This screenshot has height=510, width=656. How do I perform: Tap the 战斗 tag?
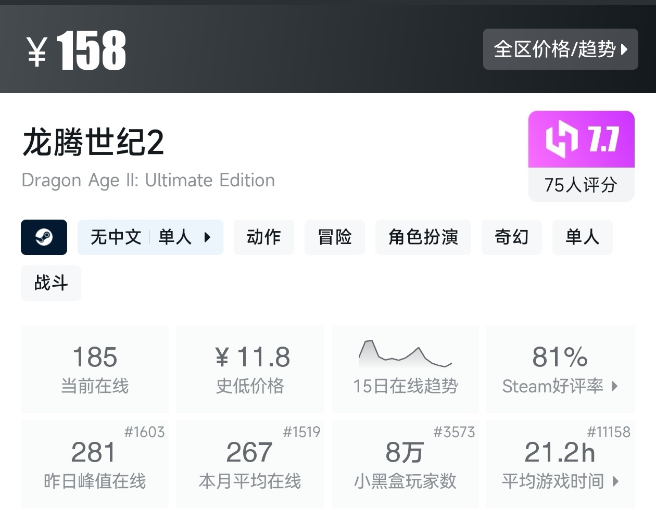pyautogui.click(x=51, y=283)
